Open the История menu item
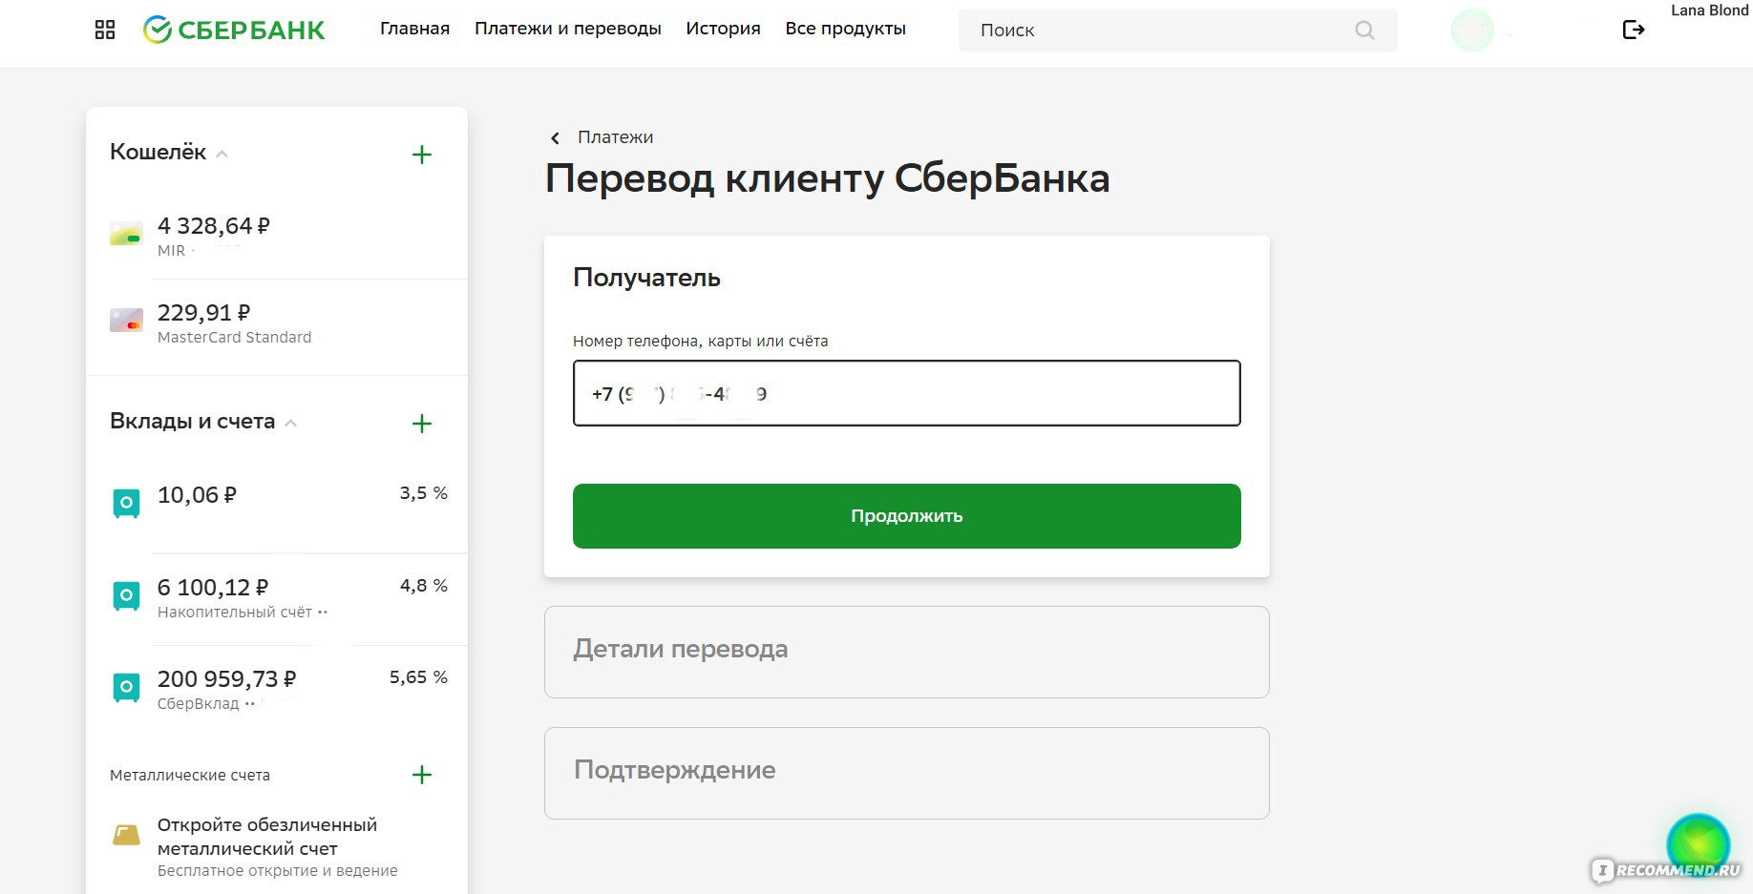Viewport: 1753px width, 894px height. [x=723, y=29]
